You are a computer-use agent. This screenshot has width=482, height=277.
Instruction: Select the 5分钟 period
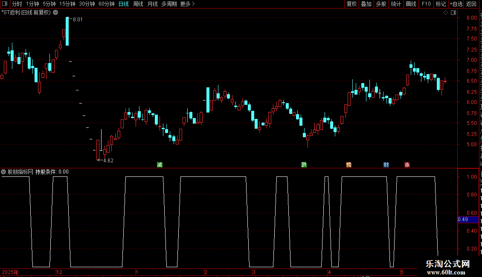tap(49, 4)
